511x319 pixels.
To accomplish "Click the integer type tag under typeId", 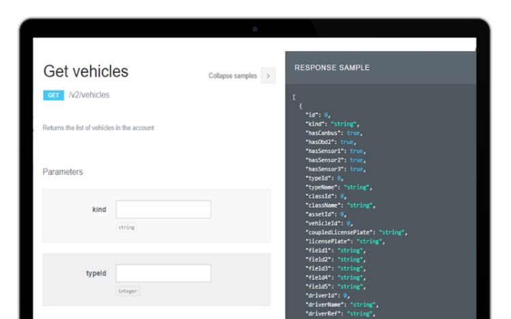I will [127, 291].
